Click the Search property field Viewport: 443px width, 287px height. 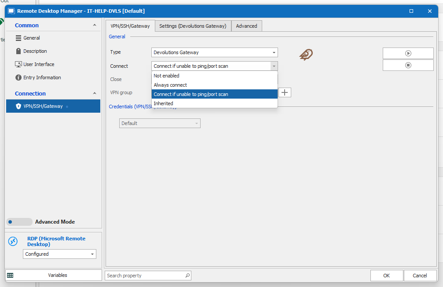144,276
